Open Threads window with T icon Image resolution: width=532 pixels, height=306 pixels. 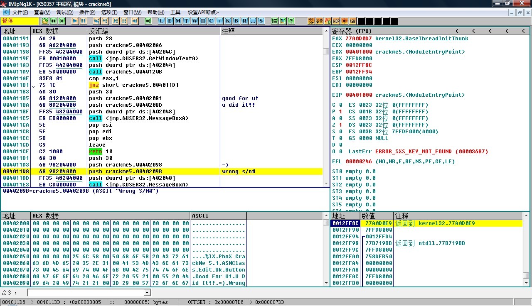tap(187, 21)
